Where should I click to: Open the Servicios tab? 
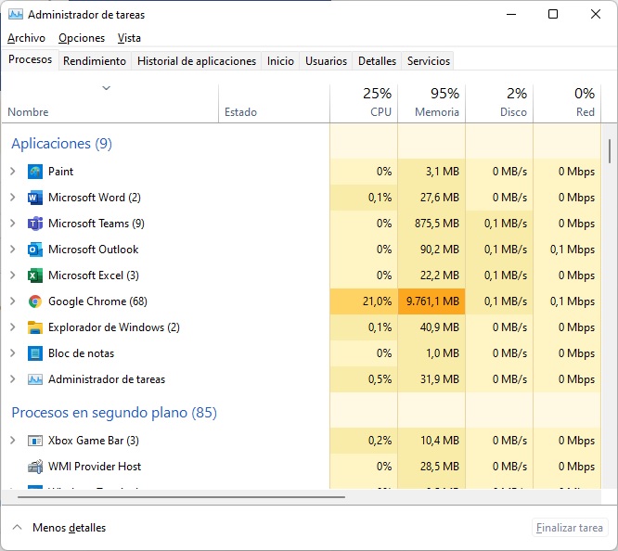(428, 61)
